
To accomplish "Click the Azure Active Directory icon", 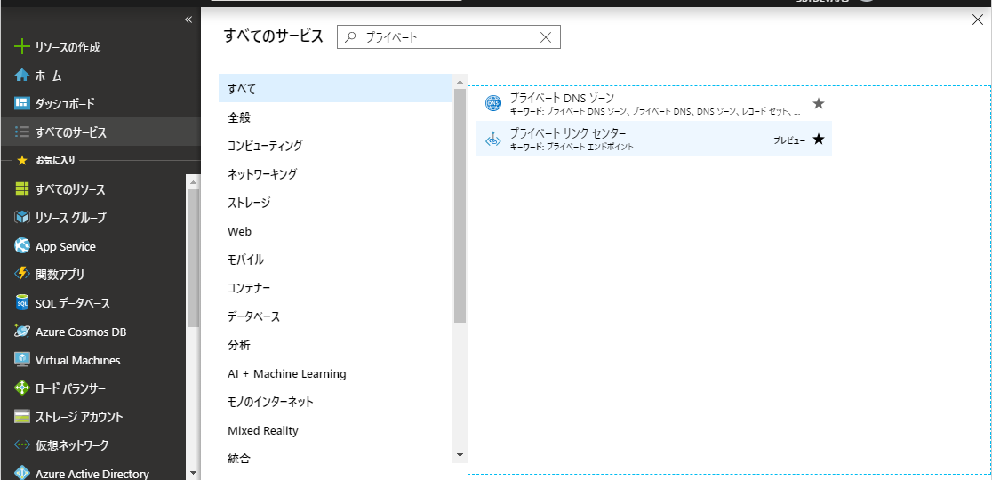I will (22, 474).
